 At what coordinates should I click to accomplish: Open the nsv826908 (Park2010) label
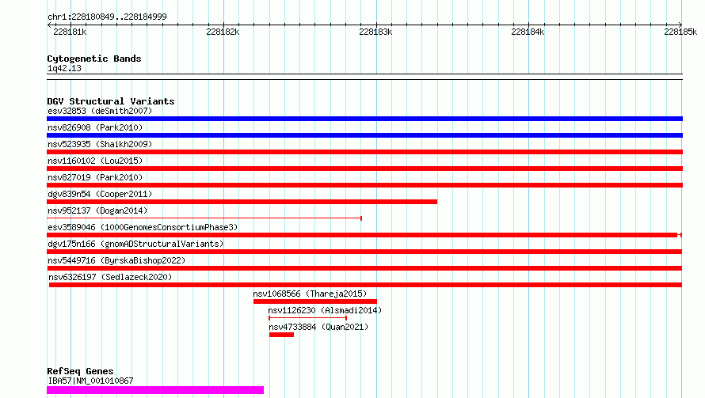pos(95,127)
